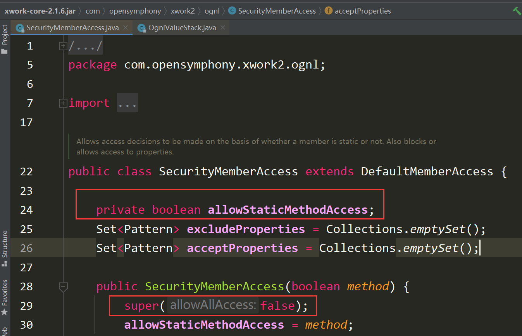
Task: Open the Project tool window
Action: click(x=5, y=39)
